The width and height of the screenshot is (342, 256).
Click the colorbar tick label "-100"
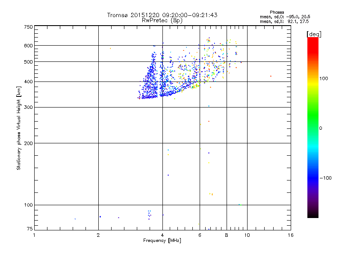tap(325, 178)
